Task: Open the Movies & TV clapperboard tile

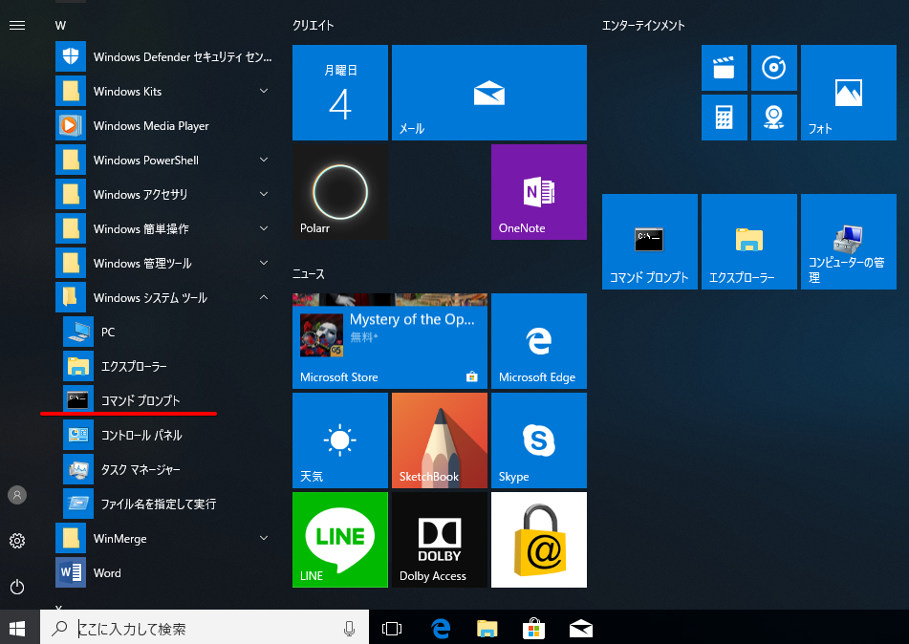Action: click(x=725, y=68)
